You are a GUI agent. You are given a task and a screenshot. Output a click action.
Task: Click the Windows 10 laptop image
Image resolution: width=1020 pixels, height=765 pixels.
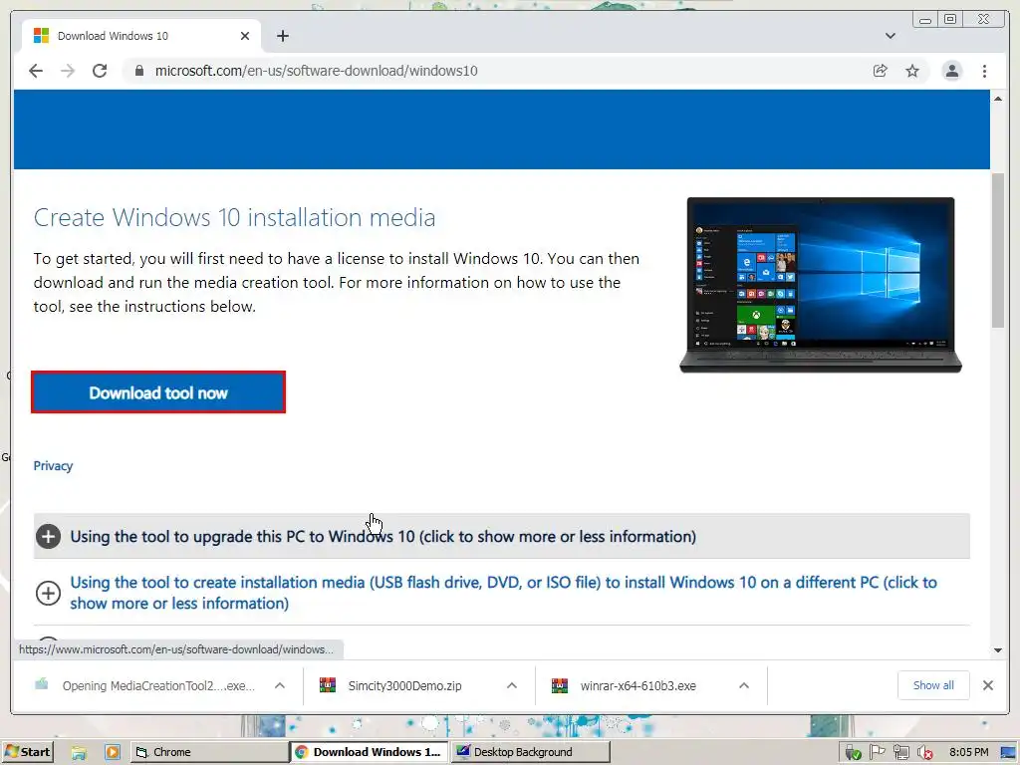(x=821, y=285)
